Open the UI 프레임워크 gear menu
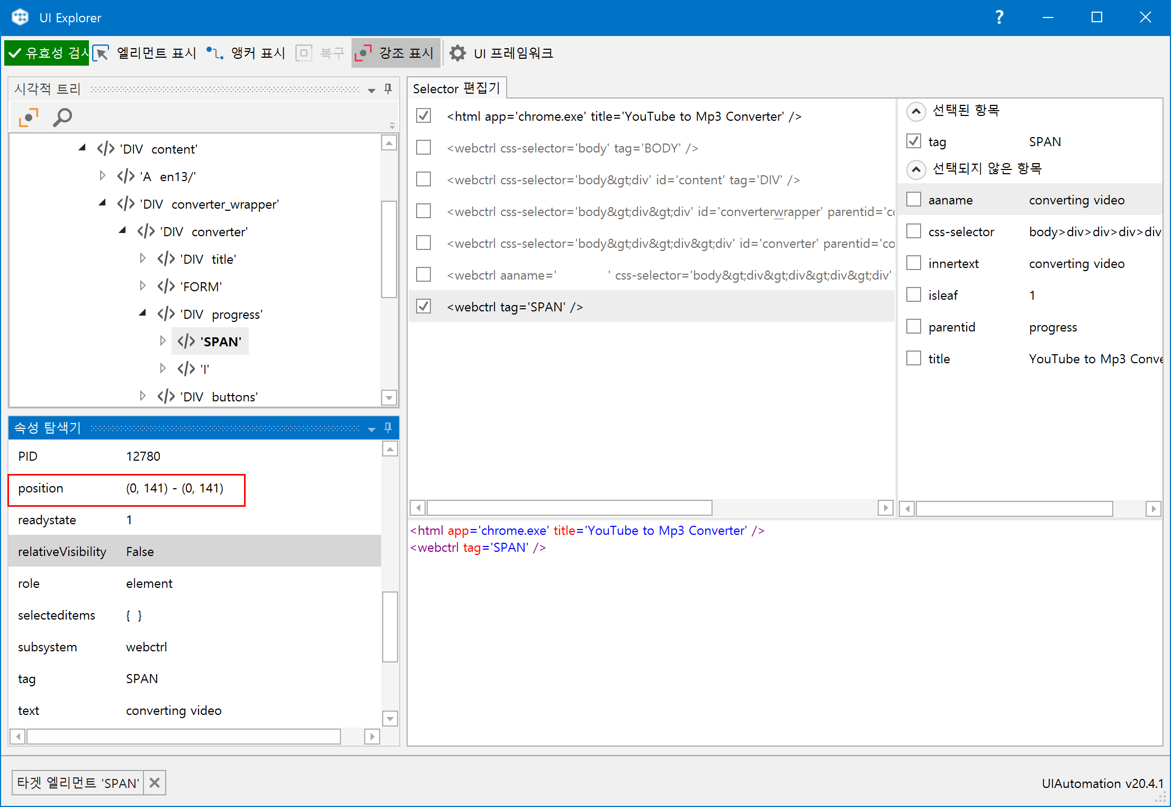This screenshot has width=1171, height=807. 457,53
